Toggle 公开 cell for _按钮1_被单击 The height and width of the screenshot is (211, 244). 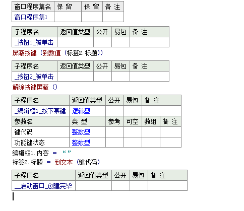102,42
